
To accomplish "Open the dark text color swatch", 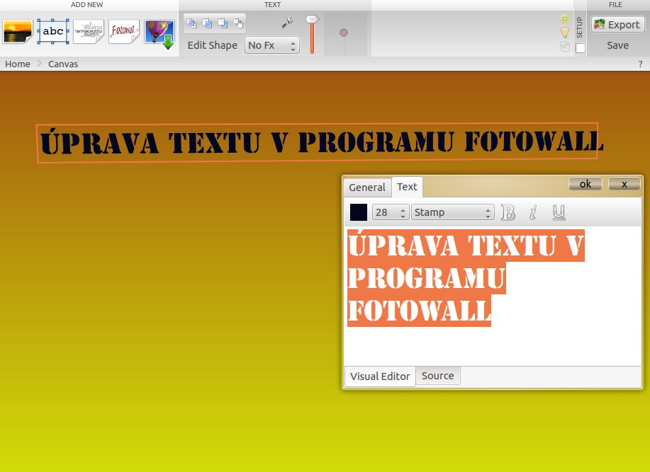I will point(359,212).
